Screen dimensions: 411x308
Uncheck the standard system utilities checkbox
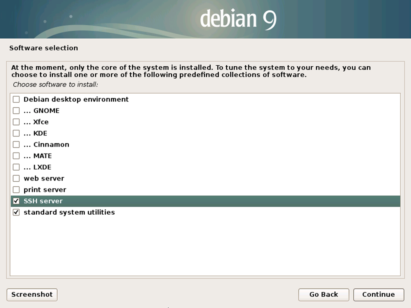click(16, 212)
